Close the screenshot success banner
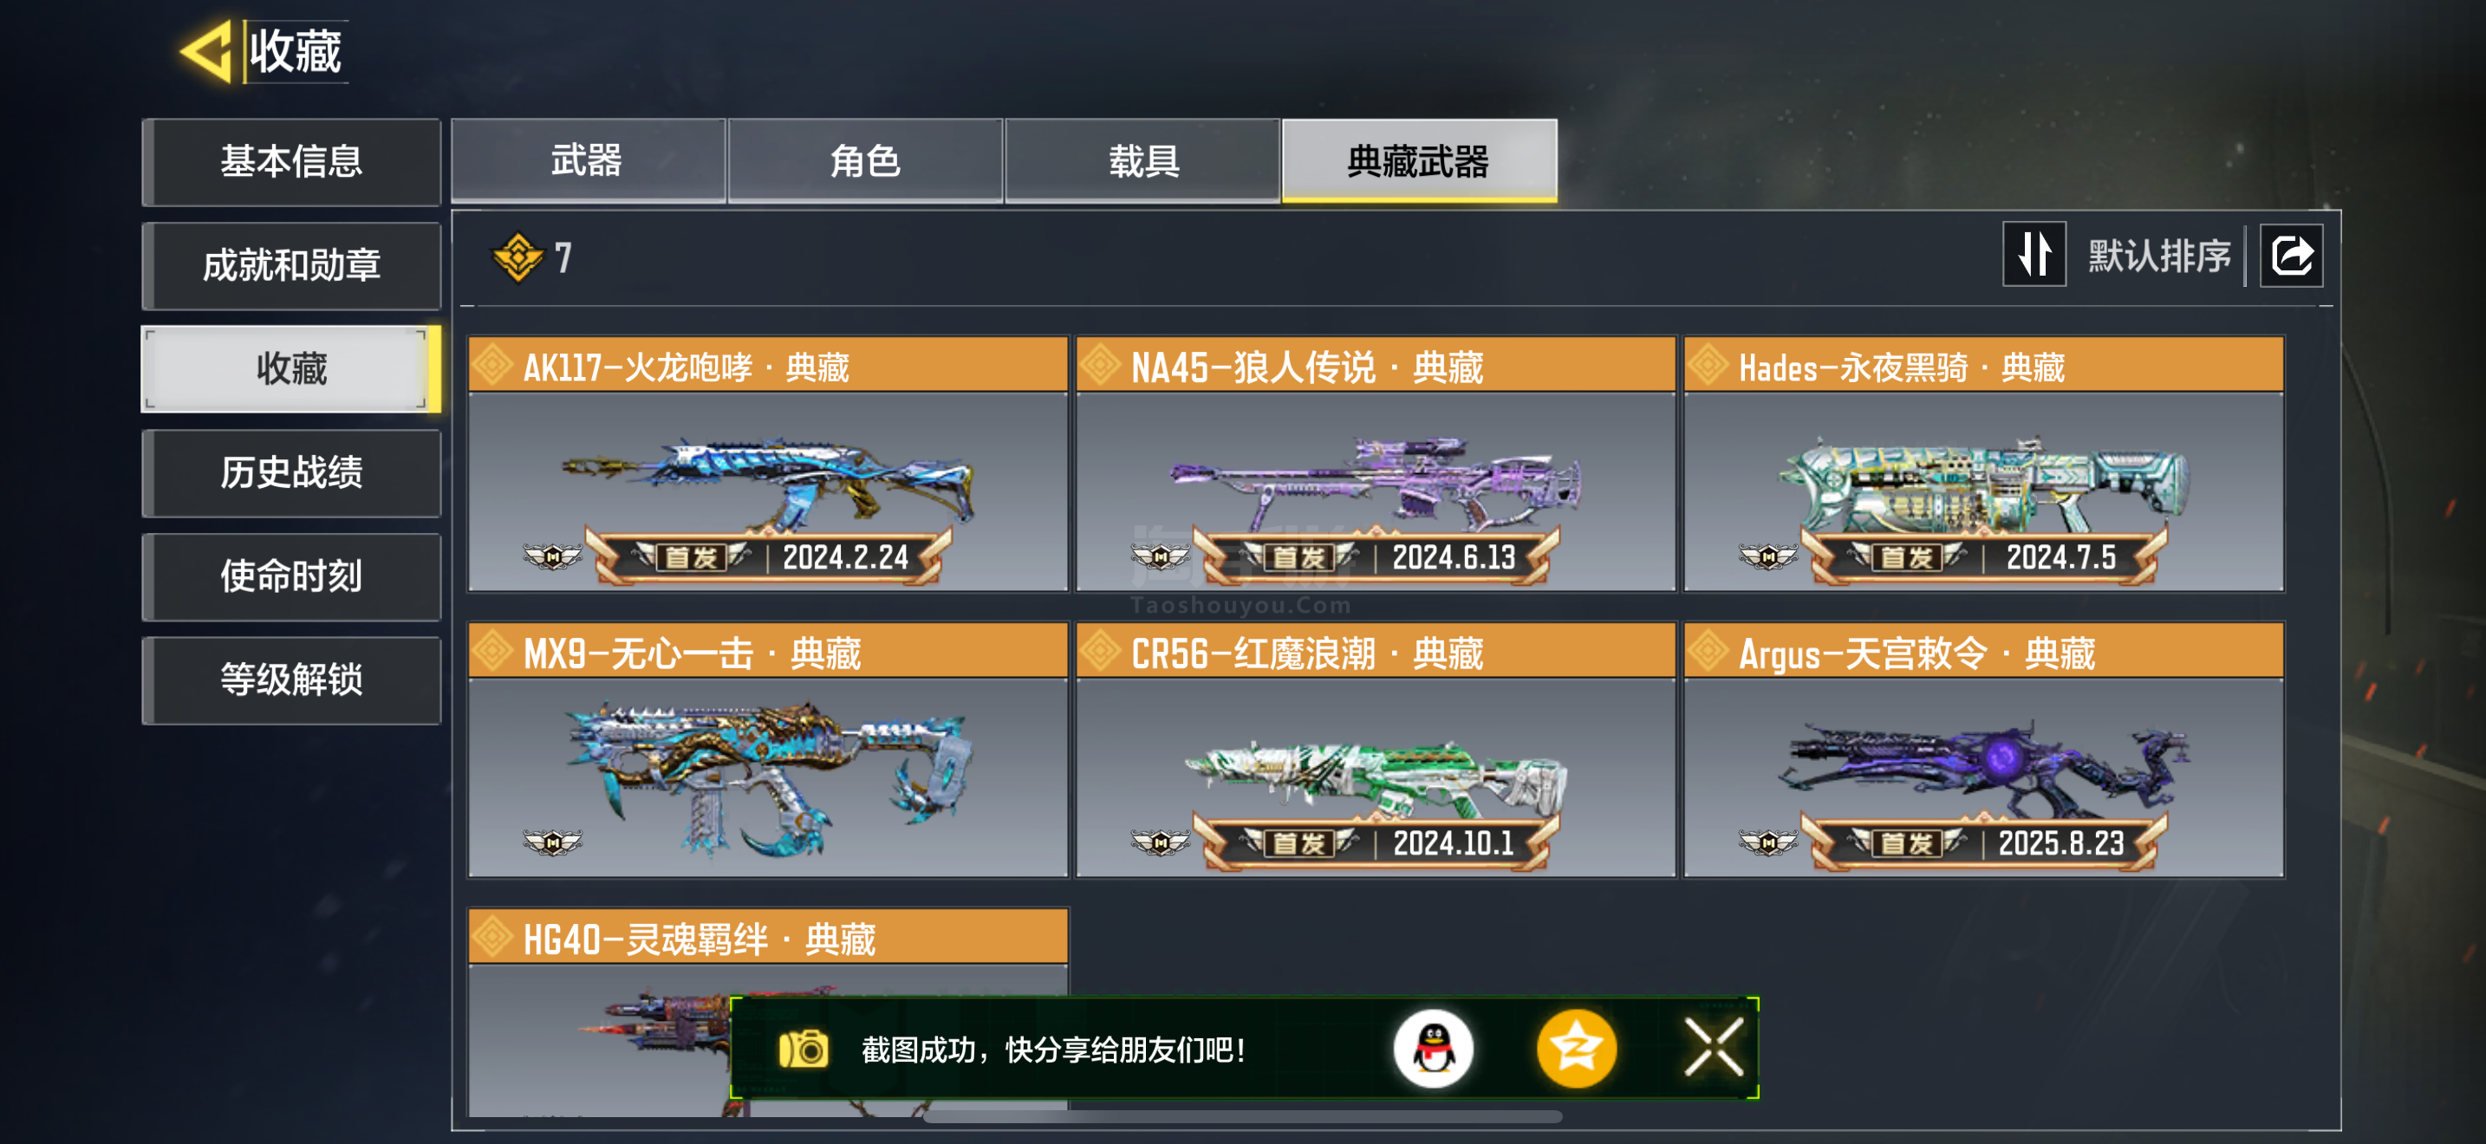Image resolution: width=2486 pixels, height=1144 pixels. pyautogui.click(x=1714, y=1048)
